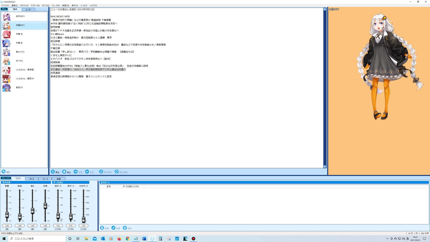430x242 pixels.
Task: Jump to start with 先頭 button
Action: coord(78,172)
